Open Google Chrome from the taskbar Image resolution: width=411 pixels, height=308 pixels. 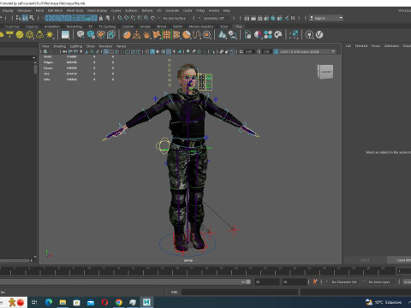point(119,302)
